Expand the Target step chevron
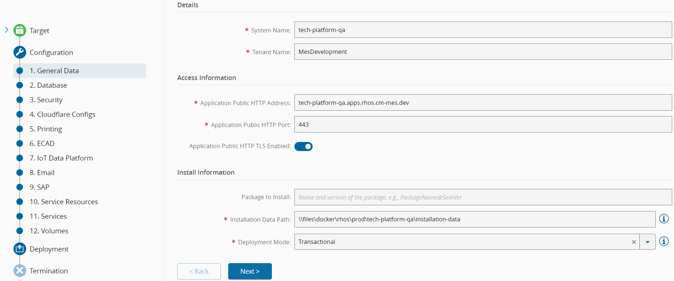Viewport: 674px width, 281px height. [x=7, y=30]
